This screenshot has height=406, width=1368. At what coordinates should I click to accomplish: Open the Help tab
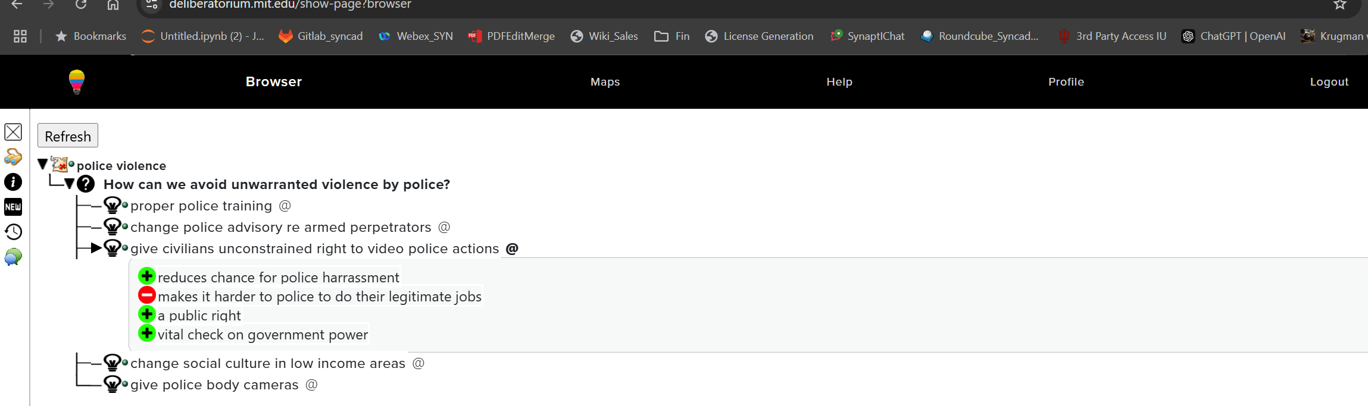839,81
